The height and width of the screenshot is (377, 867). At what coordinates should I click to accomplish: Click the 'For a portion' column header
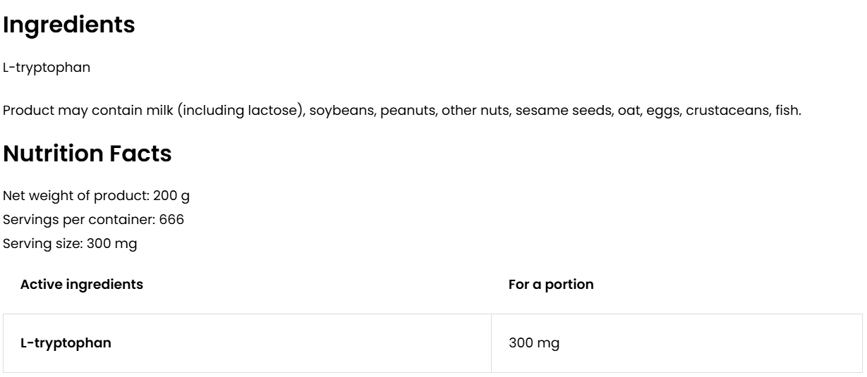[551, 285]
